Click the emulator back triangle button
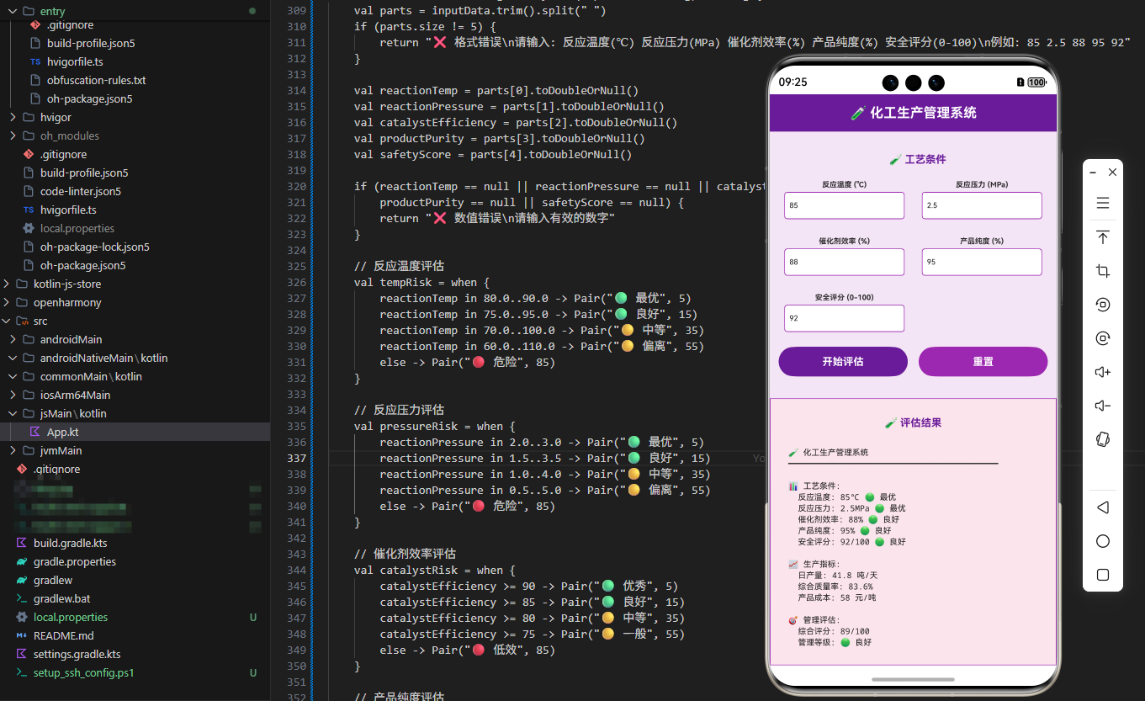1145x701 pixels. tap(1103, 507)
